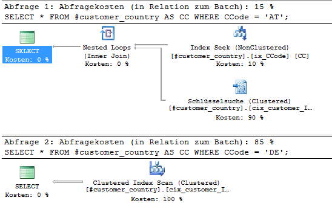Image resolution: width=332 pixels, height=218 pixels.
Task: Click the SELECT result icon in query 1
Action: [x=27, y=37]
